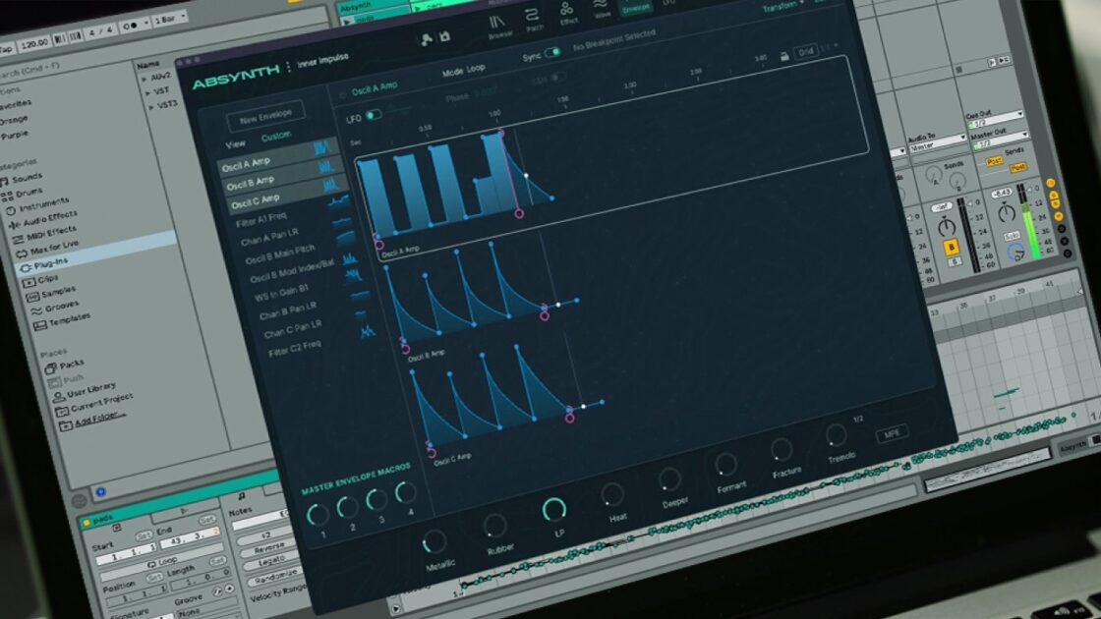This screenshot has width=1101, height=619.
Task: Toggle the Sync switch
Action: click(x=552, y=52)
